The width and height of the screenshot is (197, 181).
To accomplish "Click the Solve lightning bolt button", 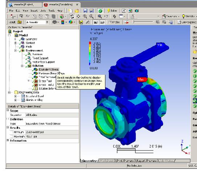I will [x=112, y=11].
